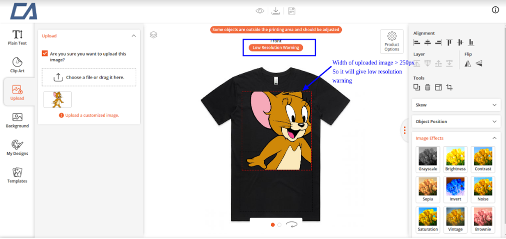Select the uploaded Jerry image thumbnail
The image size is (506, 239).
[x=58, y=99]
